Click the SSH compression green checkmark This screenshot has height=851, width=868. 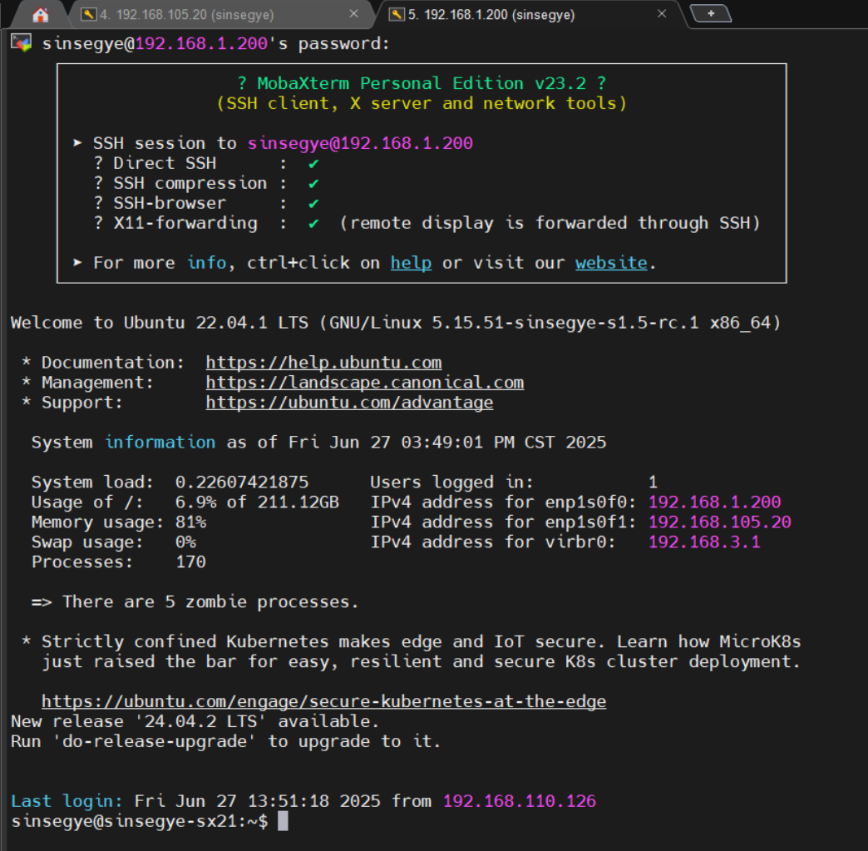(313, 184)
